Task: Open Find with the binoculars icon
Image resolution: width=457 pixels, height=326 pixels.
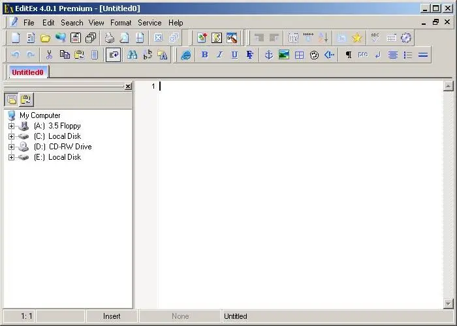Action: click(133, 55)
